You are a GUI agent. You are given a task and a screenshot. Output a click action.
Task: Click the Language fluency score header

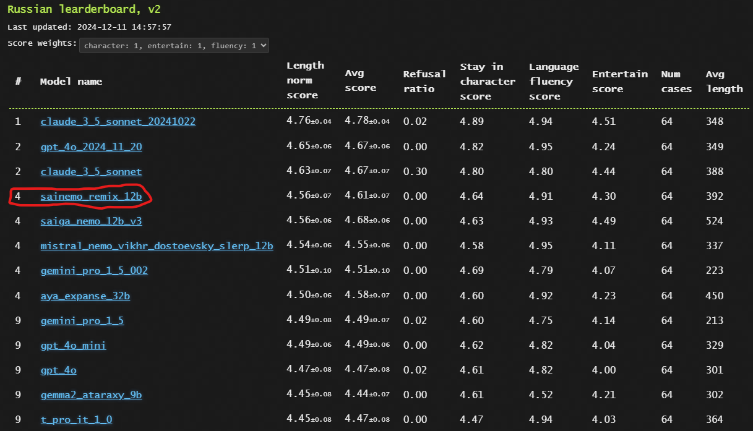[553, 81]
